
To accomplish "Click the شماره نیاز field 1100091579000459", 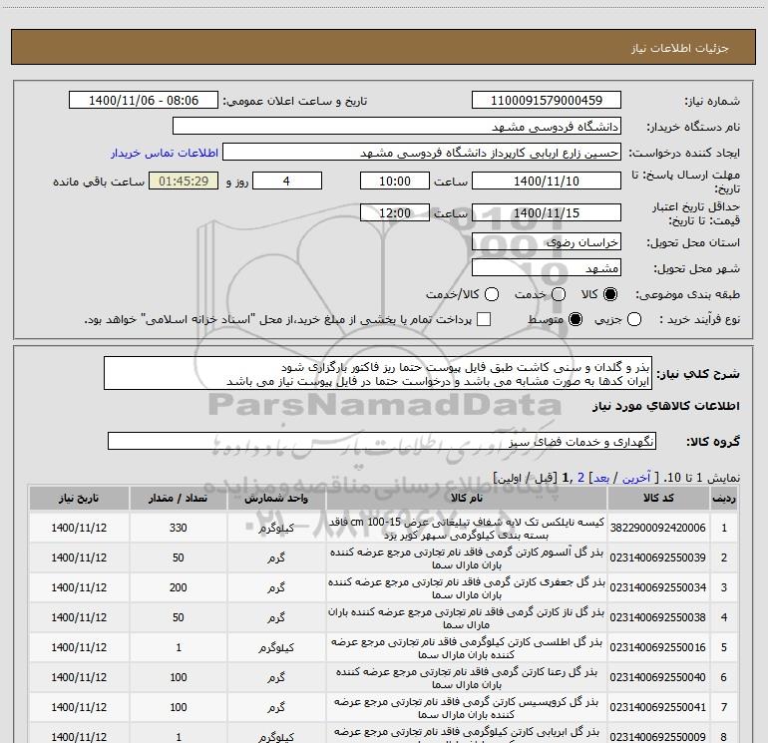I will point(547,100).
